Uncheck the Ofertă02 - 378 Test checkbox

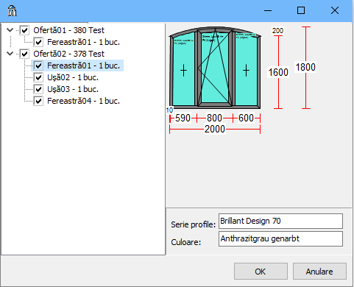24,54
